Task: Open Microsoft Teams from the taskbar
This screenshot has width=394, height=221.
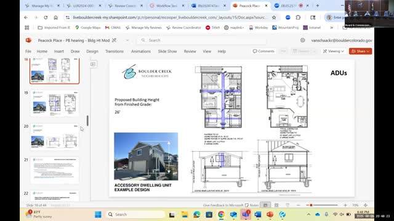Action: 246,214
